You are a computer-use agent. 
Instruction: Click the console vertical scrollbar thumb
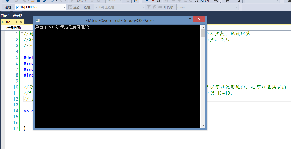(x=203, y=33)
